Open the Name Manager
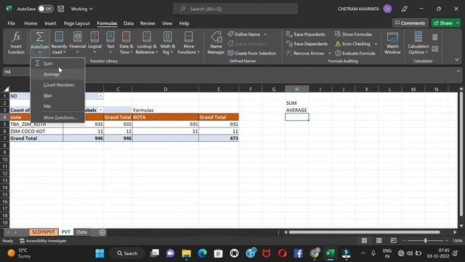This screenshot has width=465, height=262. point(216,43)
